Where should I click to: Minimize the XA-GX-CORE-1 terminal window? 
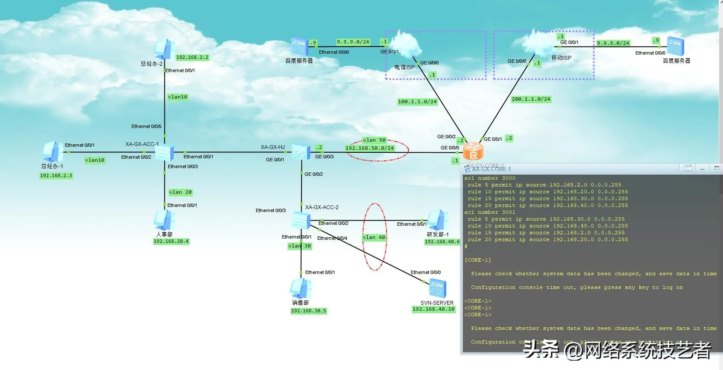coord(702,169)
